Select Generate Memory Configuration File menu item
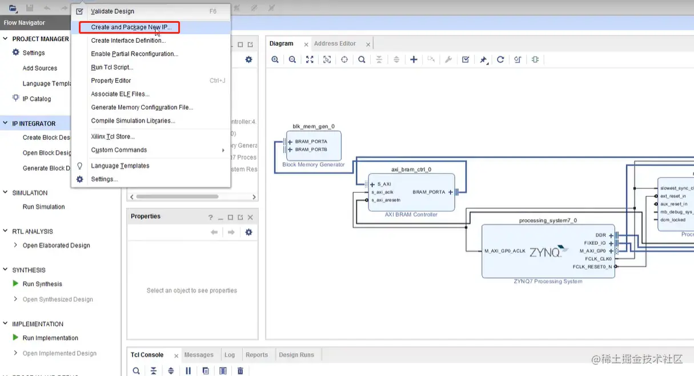 click(x=151, y=107)
